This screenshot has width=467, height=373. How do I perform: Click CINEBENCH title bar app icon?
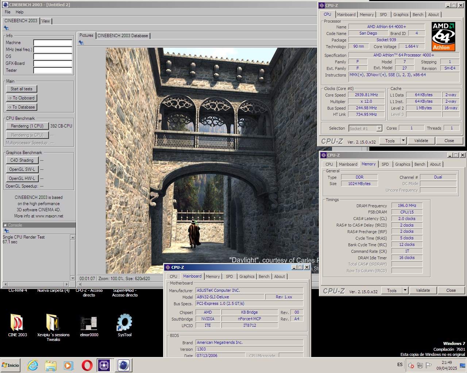(x=5, y=5)
